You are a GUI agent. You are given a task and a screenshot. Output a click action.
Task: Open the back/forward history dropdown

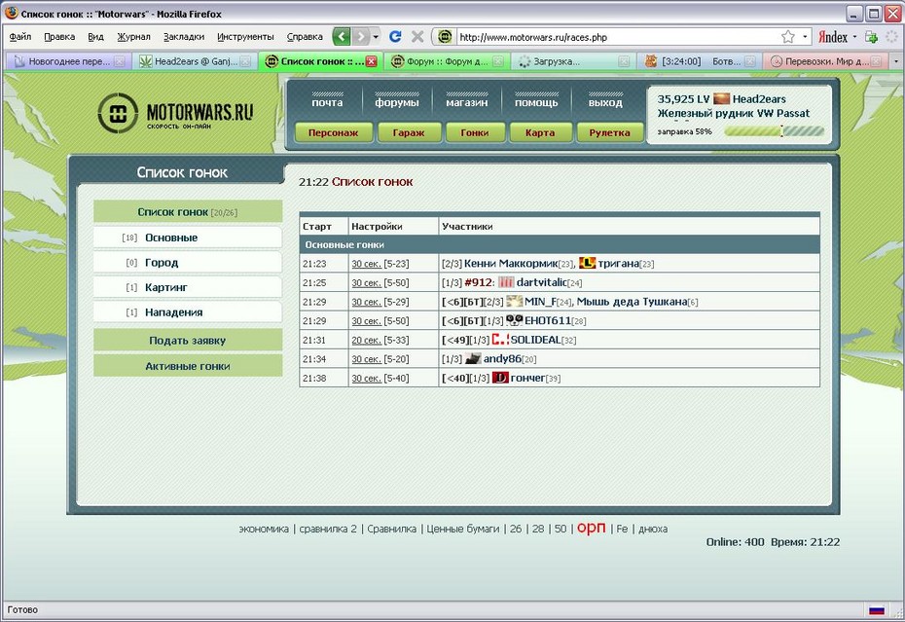point(376,37)
